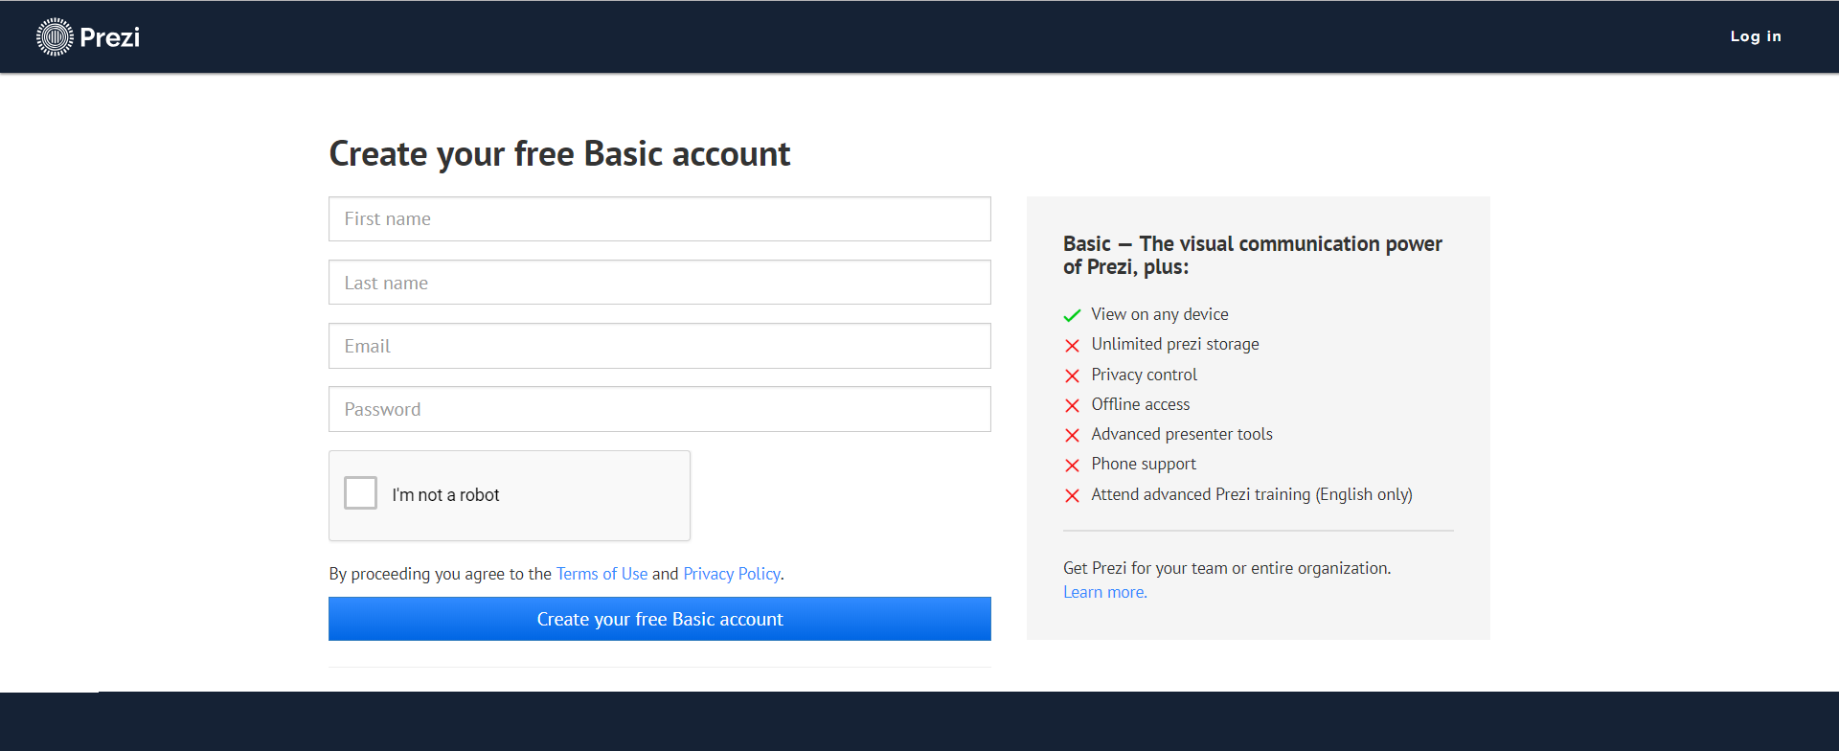This screenshot has width=1839, height=751.
Task: Click the 'Offline access' text
Action: 1140,404
